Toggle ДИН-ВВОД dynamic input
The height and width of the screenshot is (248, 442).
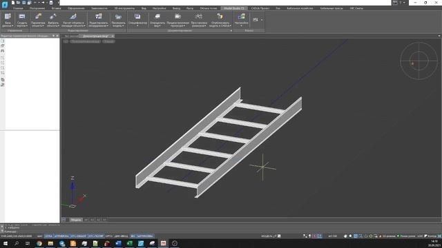[122, 236]
